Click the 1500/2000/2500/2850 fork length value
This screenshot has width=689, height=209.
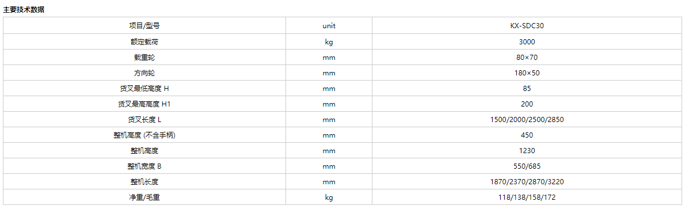527,119
